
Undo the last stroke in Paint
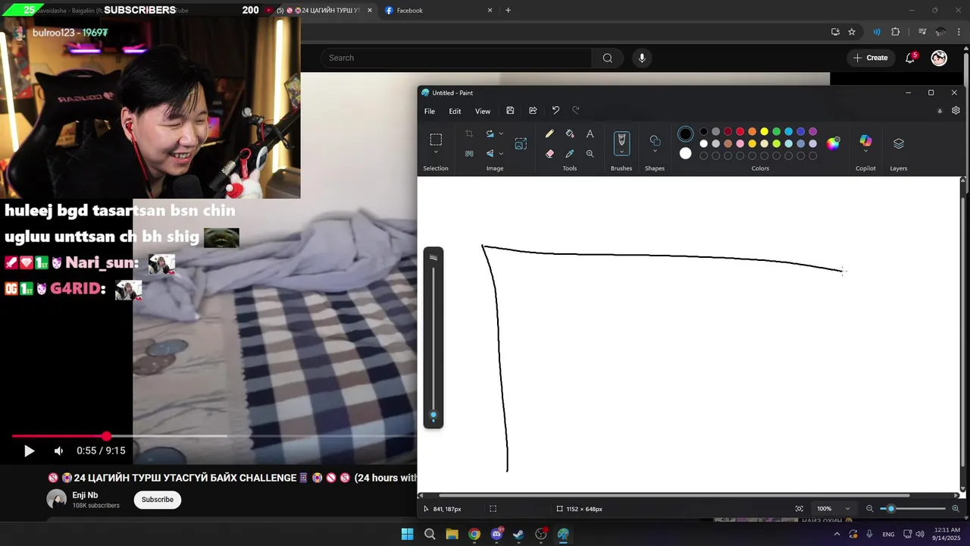point(555,111)
